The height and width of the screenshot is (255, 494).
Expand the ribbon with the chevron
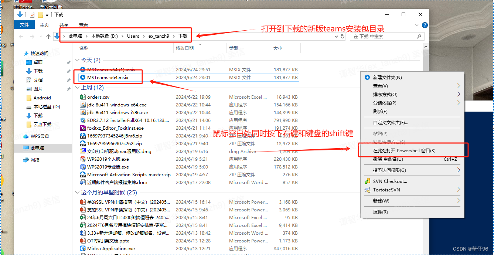417,25
